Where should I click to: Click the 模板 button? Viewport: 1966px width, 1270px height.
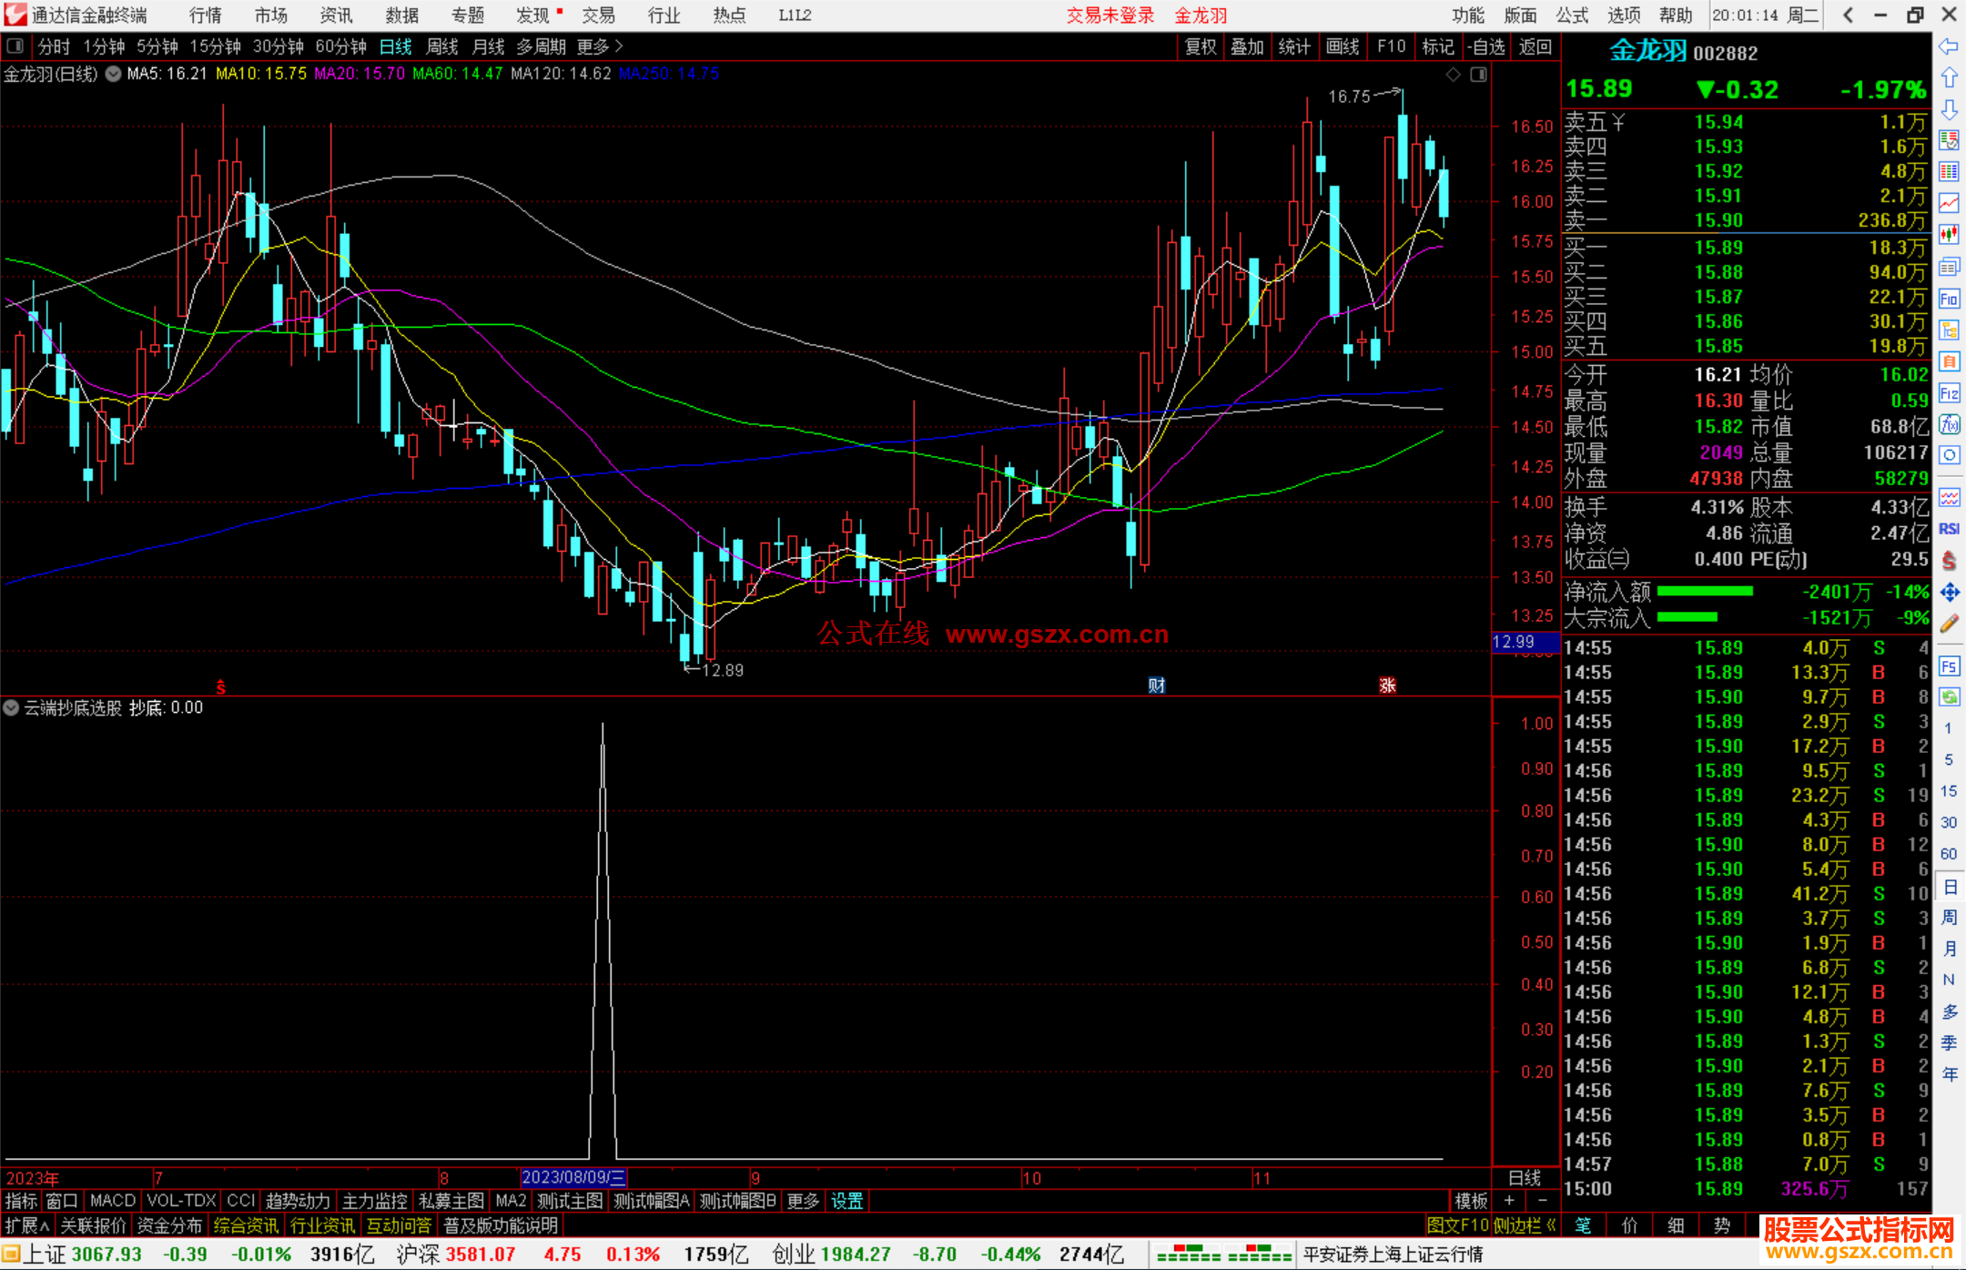point(1471,1201)
